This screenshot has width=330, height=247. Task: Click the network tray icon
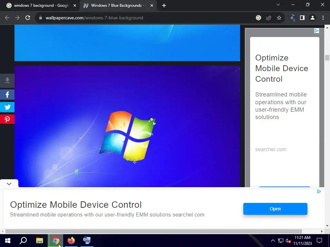tap(281, 241)
